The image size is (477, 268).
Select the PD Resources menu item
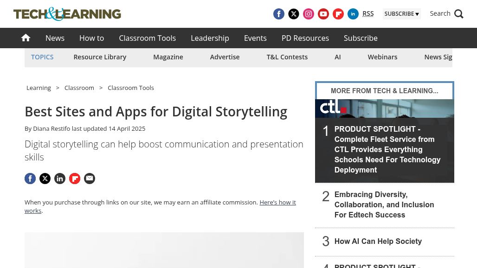pos(305,38)
